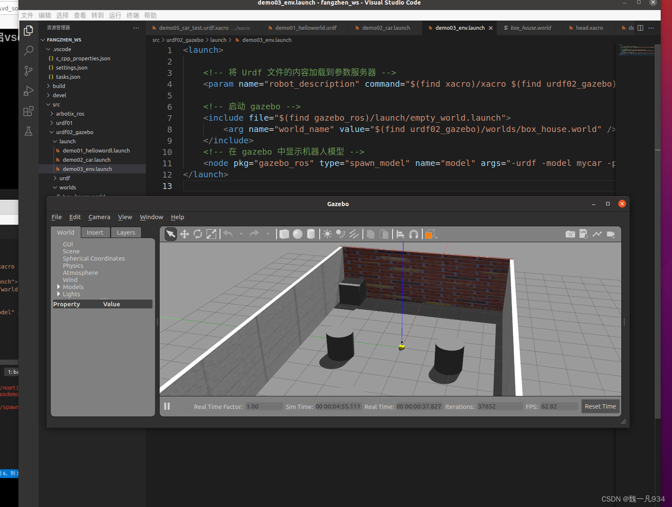This screenshot has height=507, width=672.
Task: Open VS Code Source Control icon
Action: click(28, 71)
